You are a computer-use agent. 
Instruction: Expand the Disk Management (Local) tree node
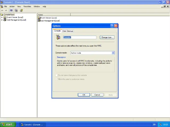[2, 20]
